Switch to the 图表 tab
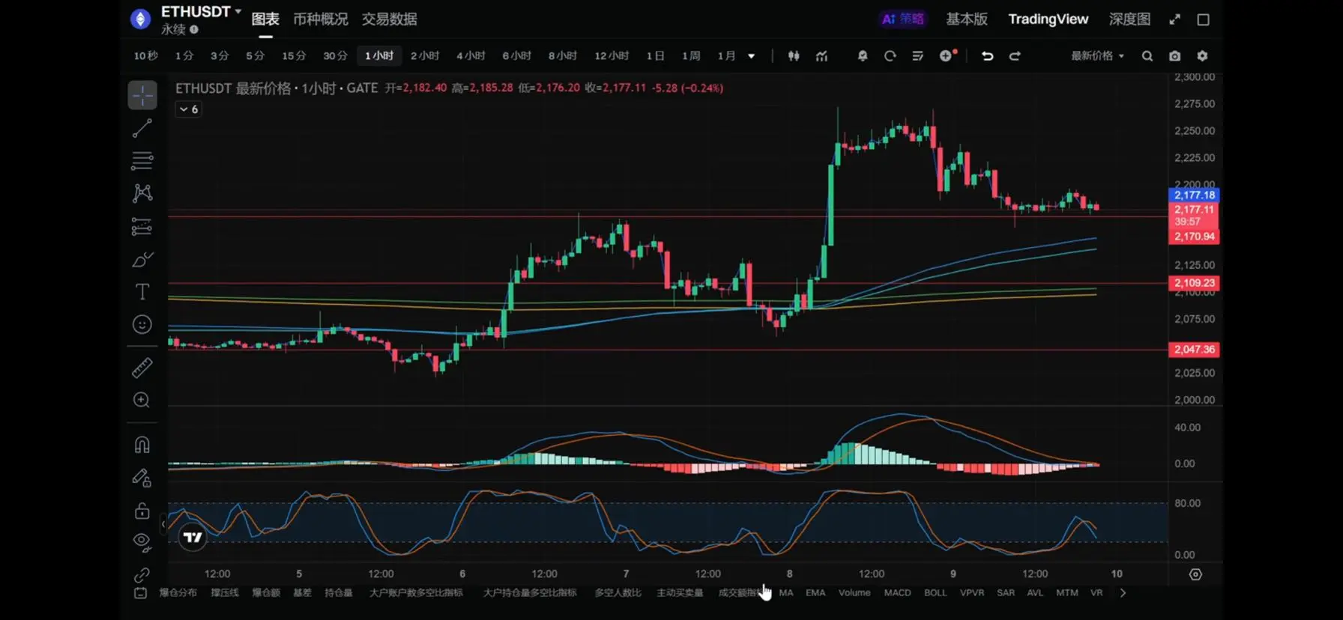This screenshot has width=1343, height=620. coord(265,19)
